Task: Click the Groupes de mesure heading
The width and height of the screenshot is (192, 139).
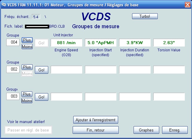Action: (95, 26)
